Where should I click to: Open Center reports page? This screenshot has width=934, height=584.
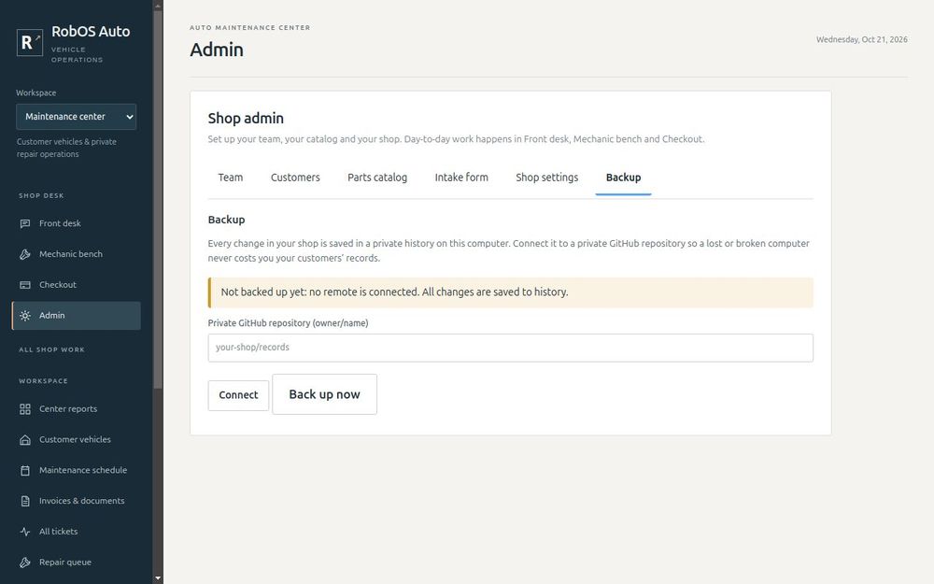[77, 409]
